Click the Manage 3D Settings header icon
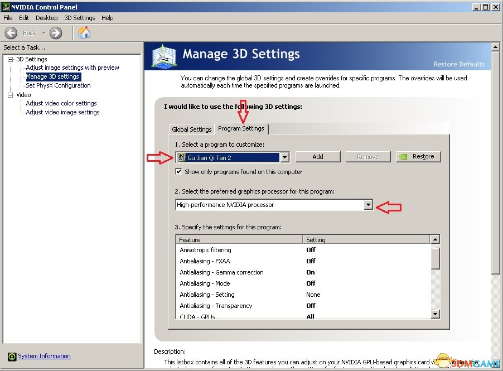Screen dimensions: 503x371 click(x=165, y=57)
